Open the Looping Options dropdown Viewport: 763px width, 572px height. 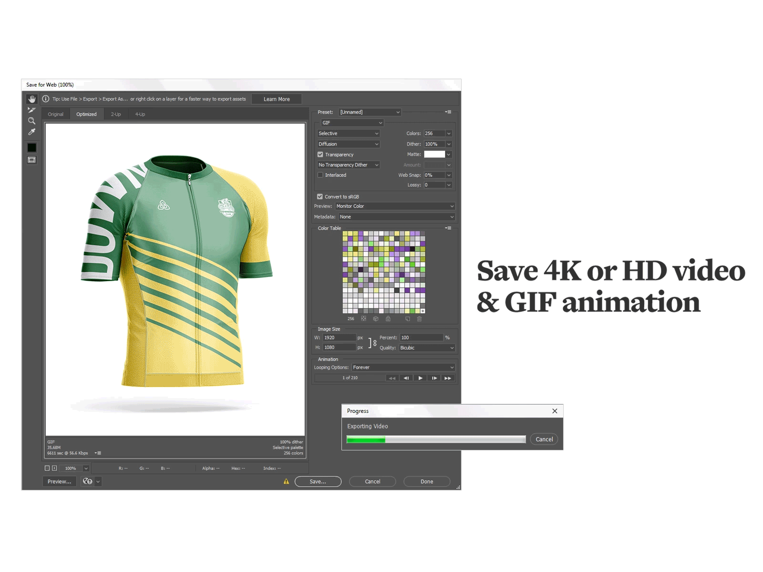[x=403, y=367]
